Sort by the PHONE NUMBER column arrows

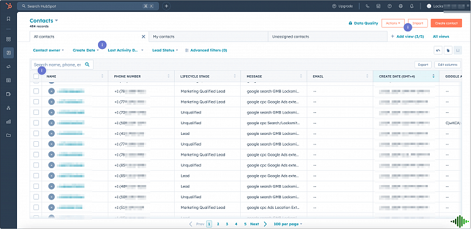[x=168, y=77]
